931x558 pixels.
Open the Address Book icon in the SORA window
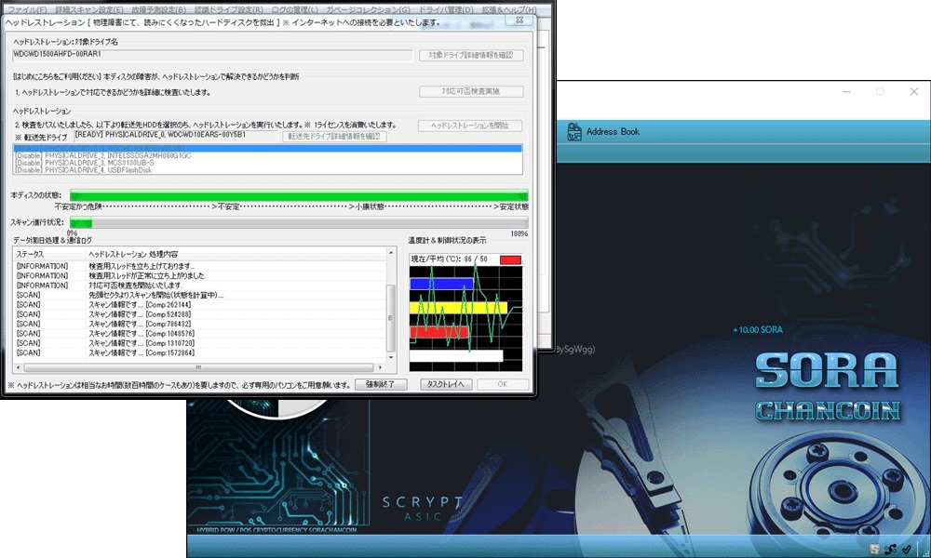[x=573, y=132]
